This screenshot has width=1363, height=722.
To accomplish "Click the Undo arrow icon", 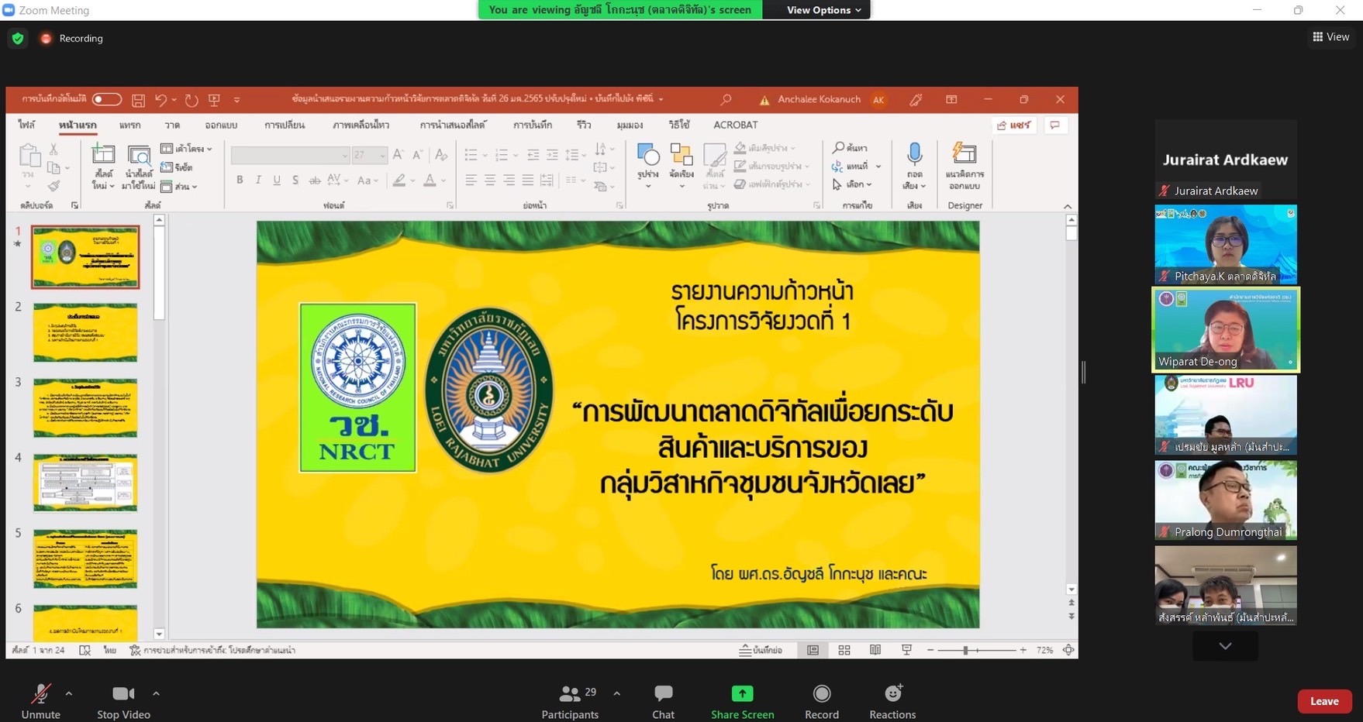I will (x=160, y=100).
